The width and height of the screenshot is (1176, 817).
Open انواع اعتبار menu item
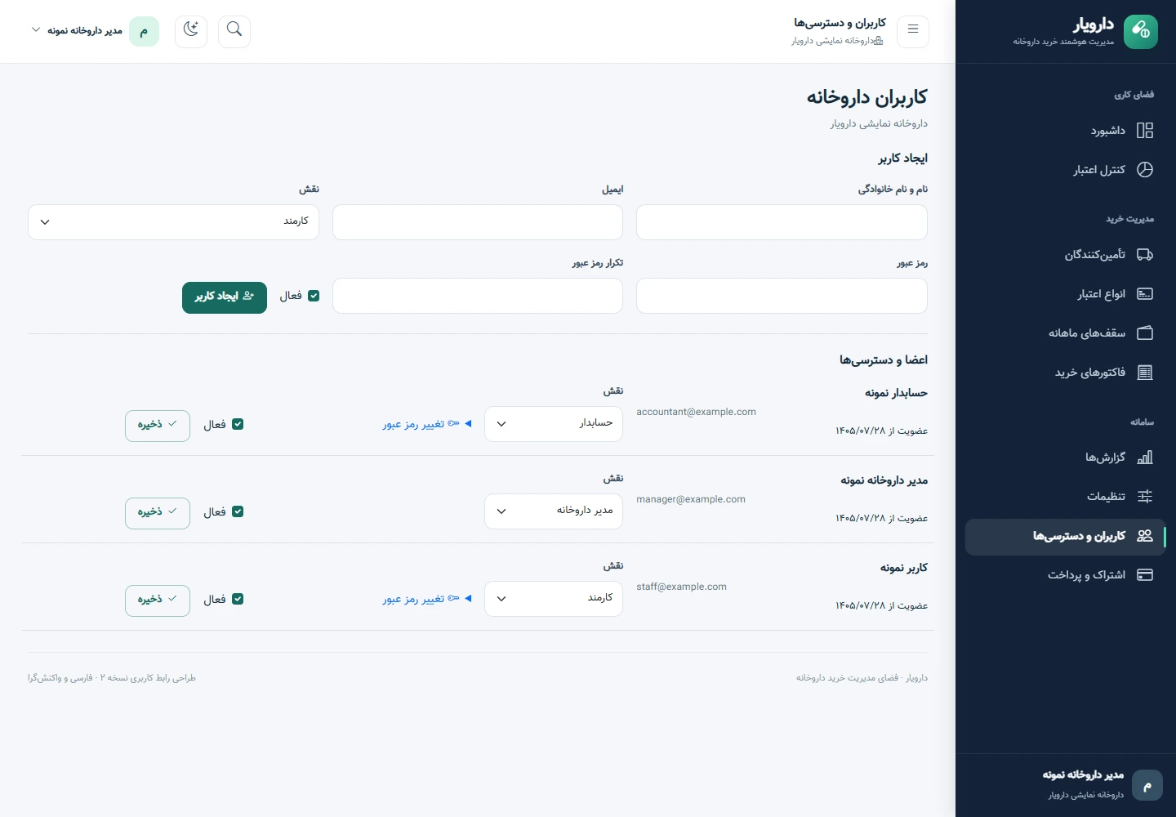click(x=1066, y=294)
